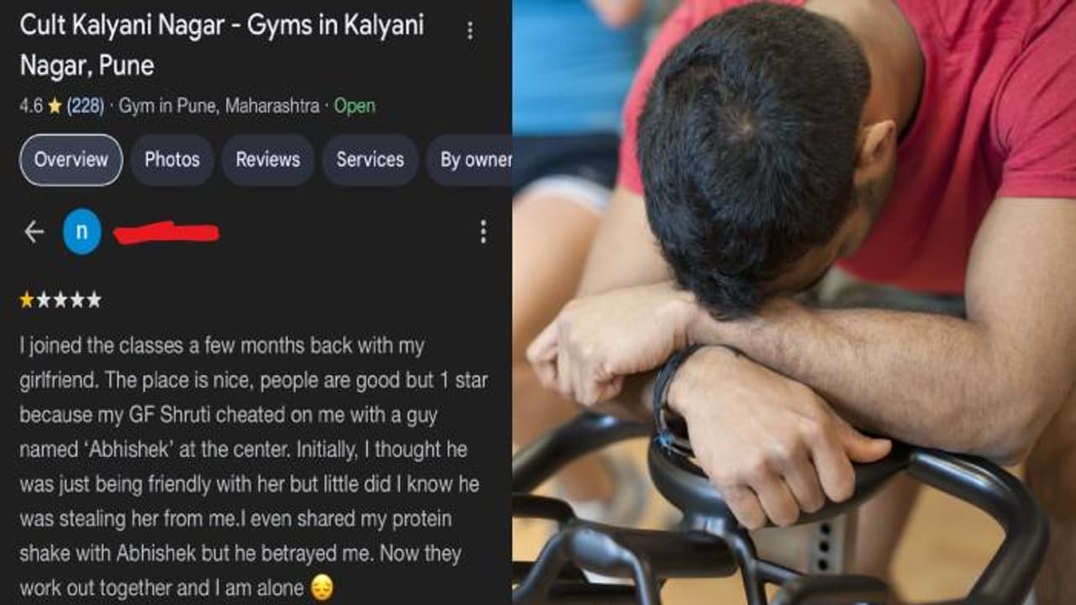1076x605 pixels.
Task: Go to the Reviews tab
Action: tap(267, 160)
